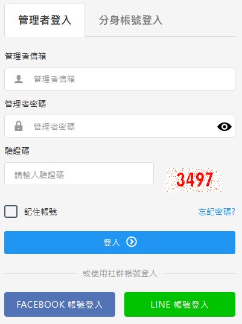
Task: Switch to the 管理者登入 tab
Action: [45, 21]
